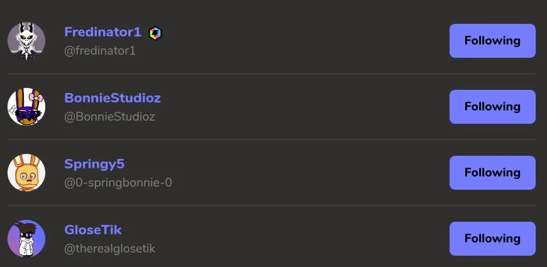Click the @BonnieStudioz handle text
The image size is (547, 267).
(109, 117)
